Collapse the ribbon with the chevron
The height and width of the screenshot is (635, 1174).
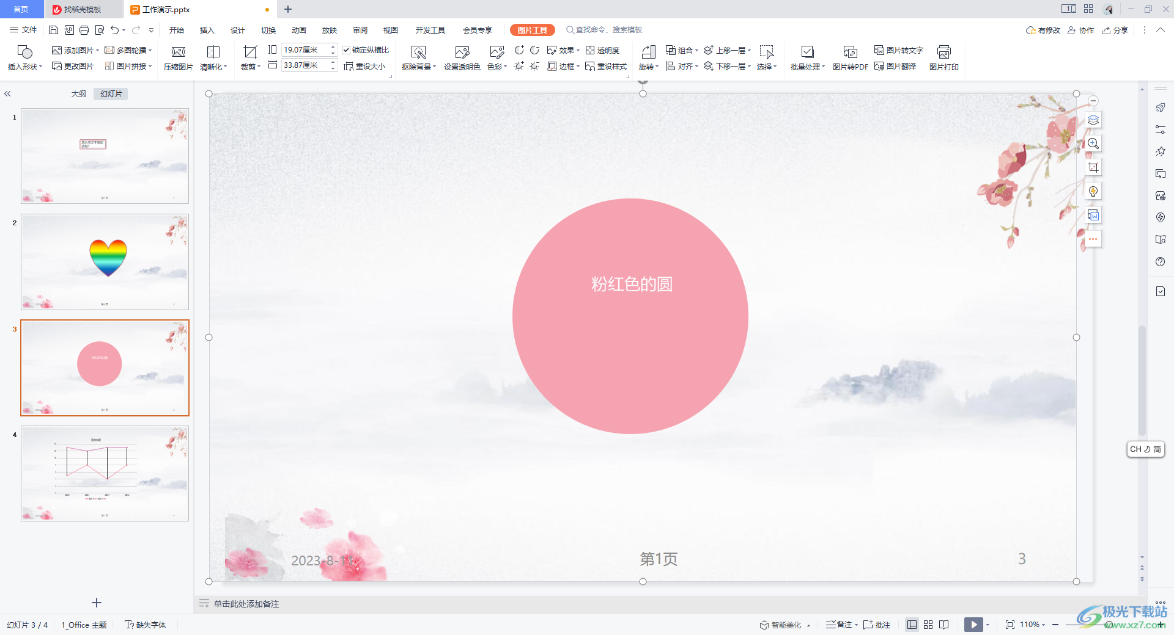pos(1160,30)
